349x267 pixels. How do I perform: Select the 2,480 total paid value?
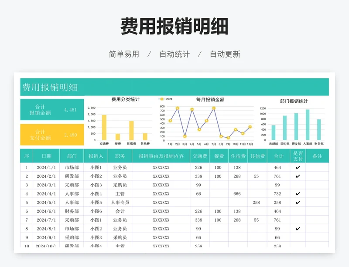[70, 135]
